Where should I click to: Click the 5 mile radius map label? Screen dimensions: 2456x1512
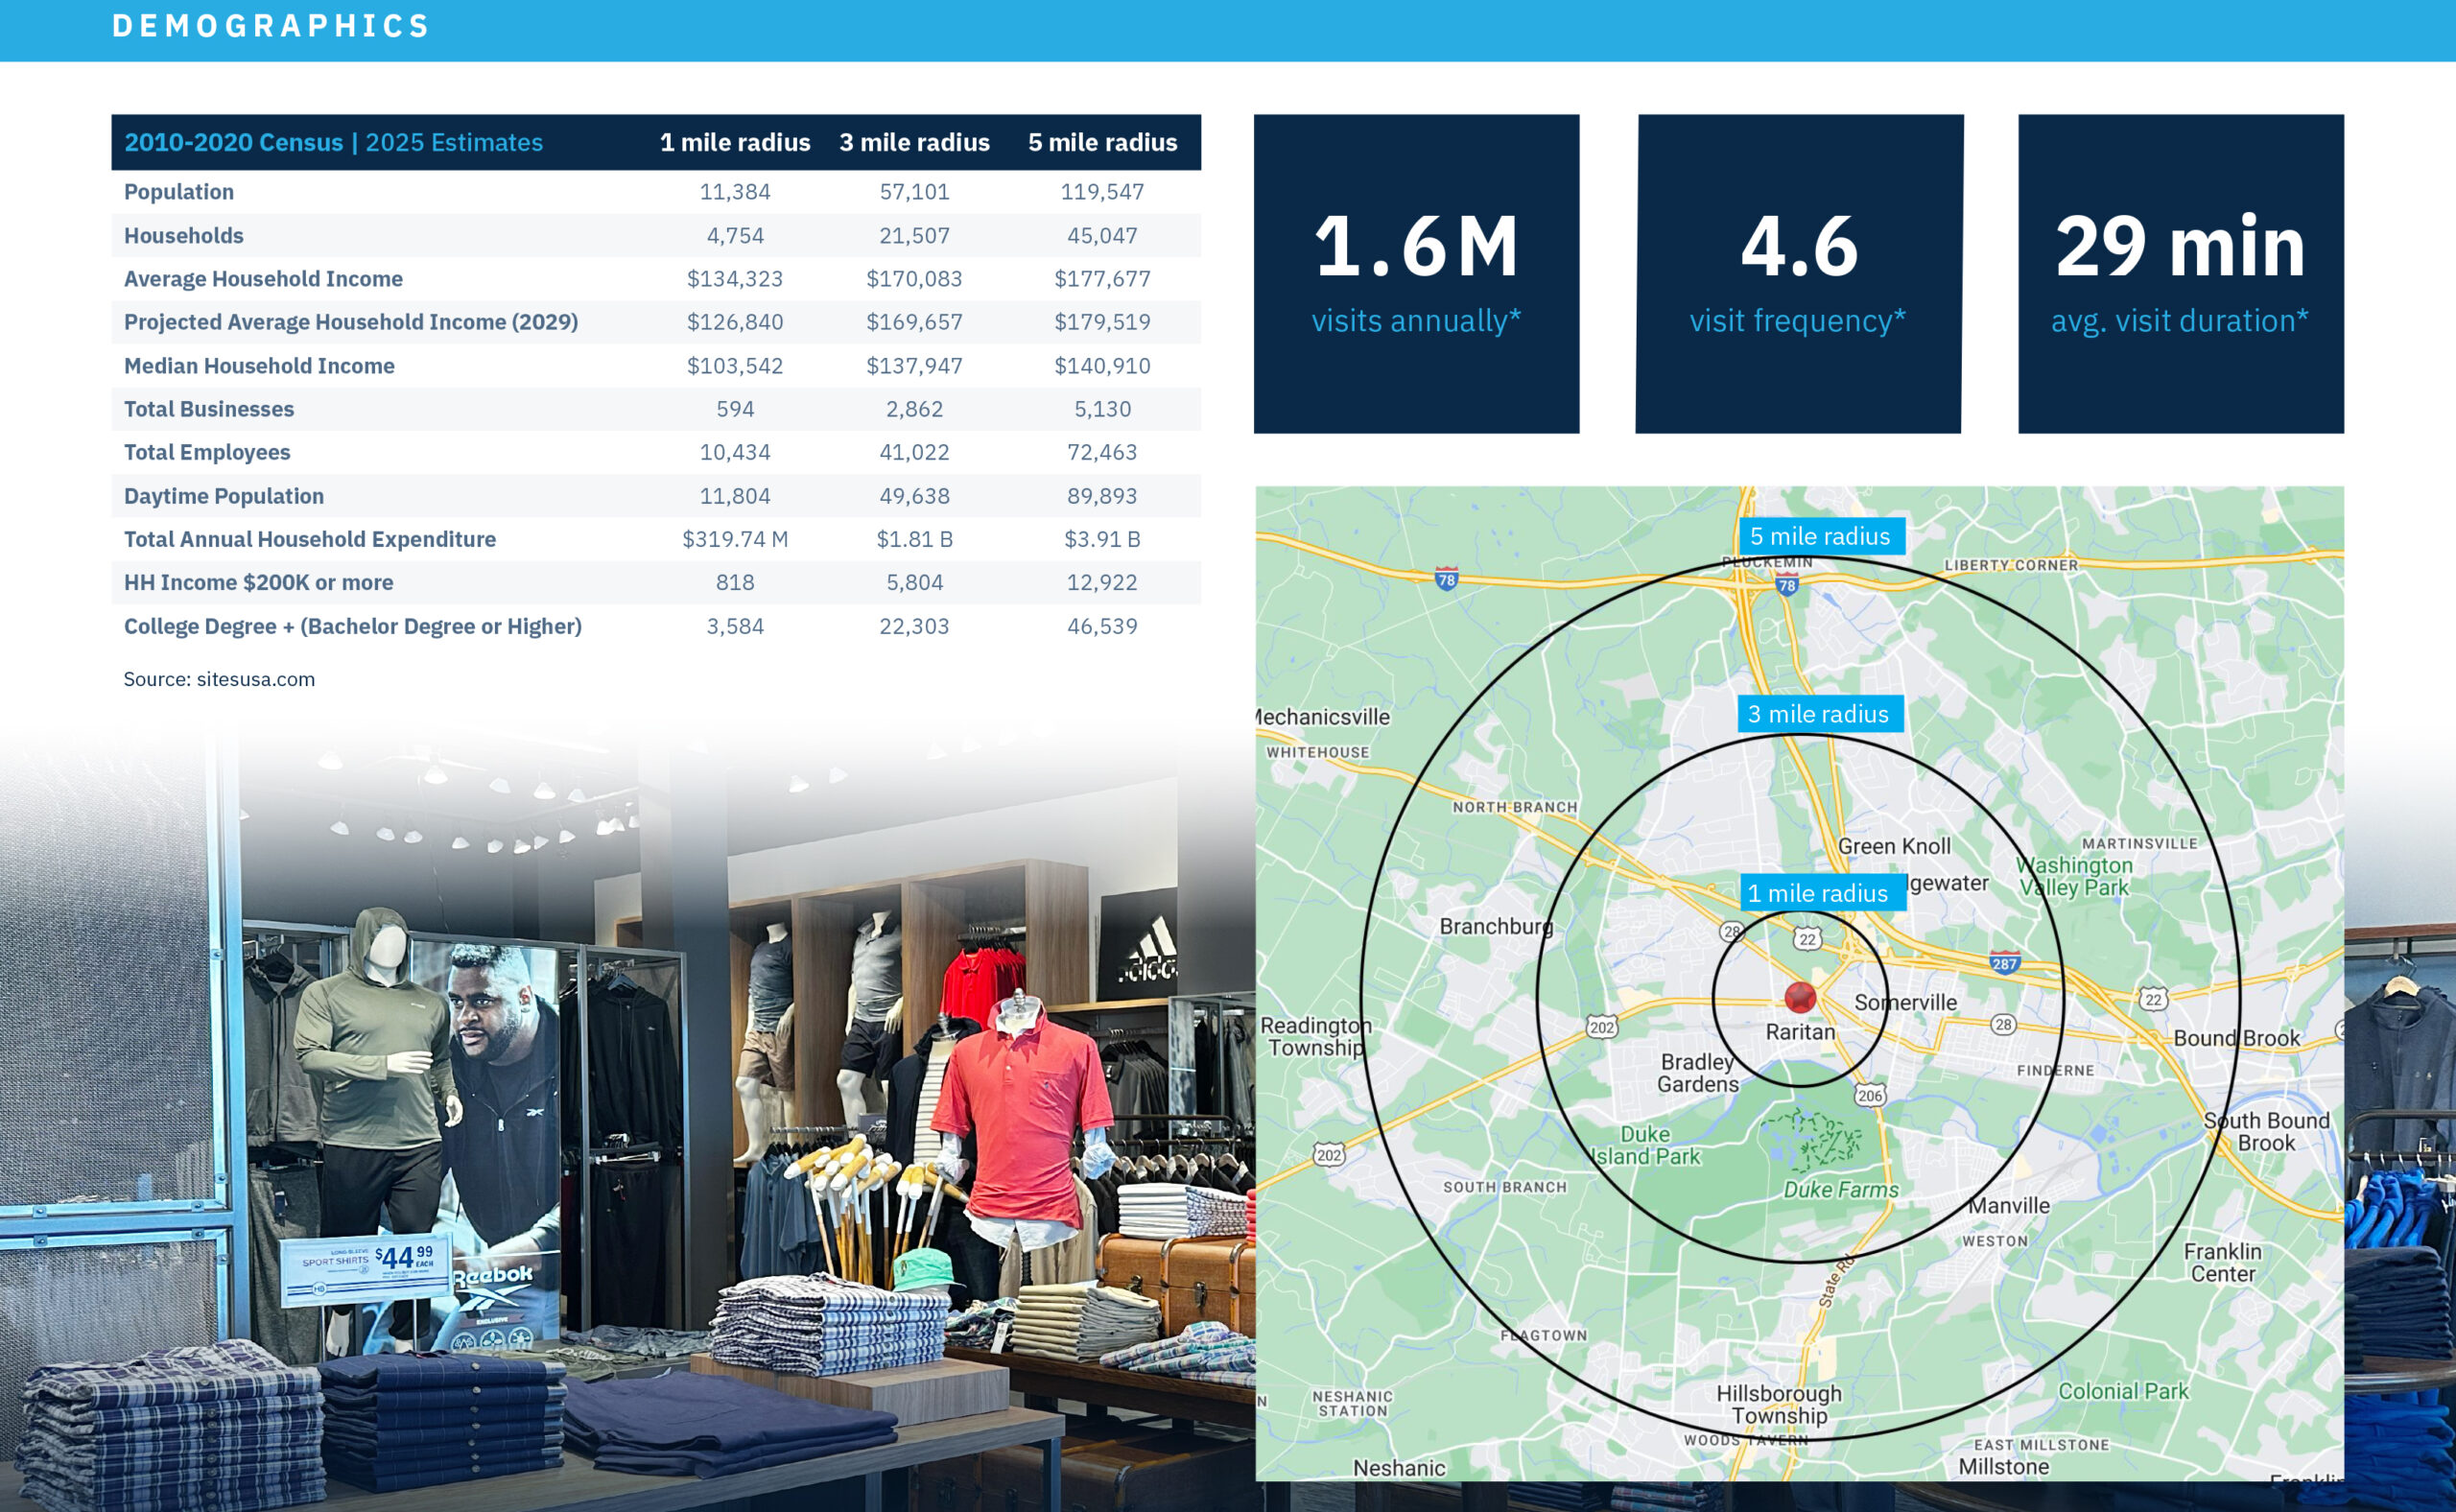pos(1820,536)
